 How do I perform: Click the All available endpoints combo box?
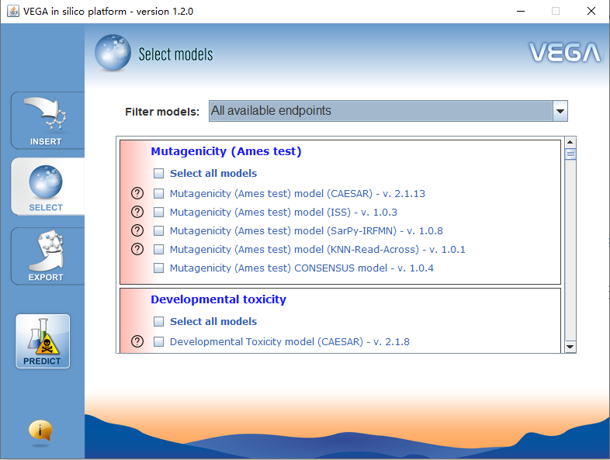(x=380, y=112)
